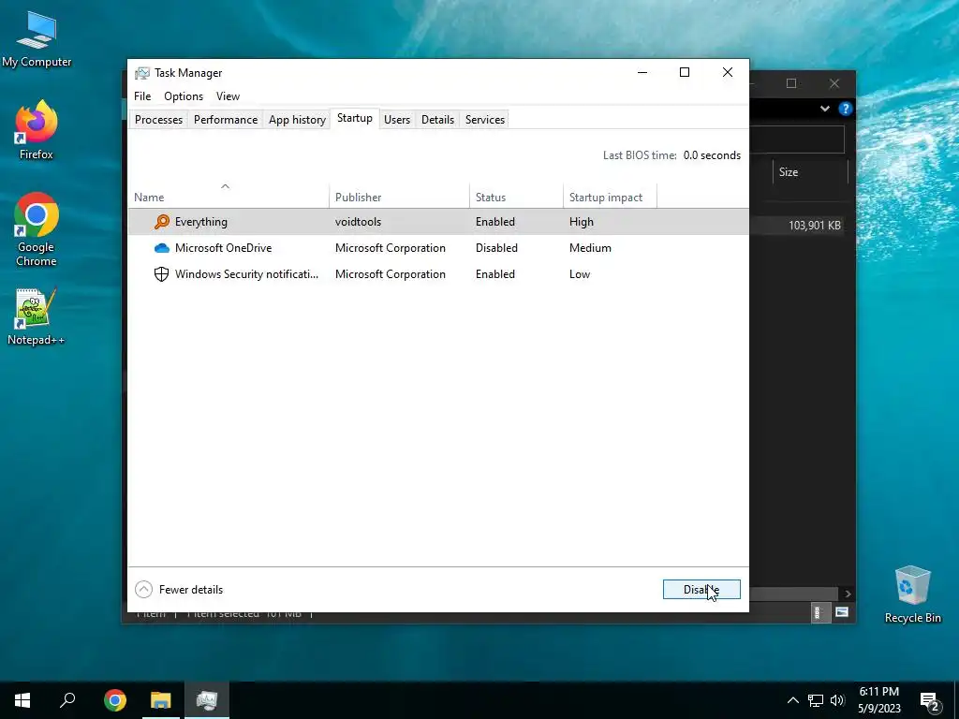
Task: Click the Medium startup impact value
Action: pos(590,247)
